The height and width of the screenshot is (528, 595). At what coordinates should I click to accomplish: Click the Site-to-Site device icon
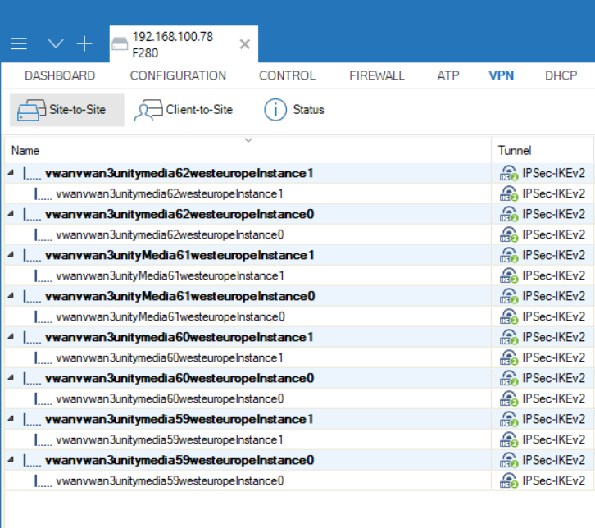(31, 111)
